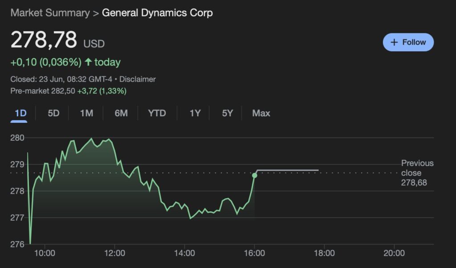Click the grey after-hours price line
This screenshot has height=268, width=456.
tap(287, 171)
